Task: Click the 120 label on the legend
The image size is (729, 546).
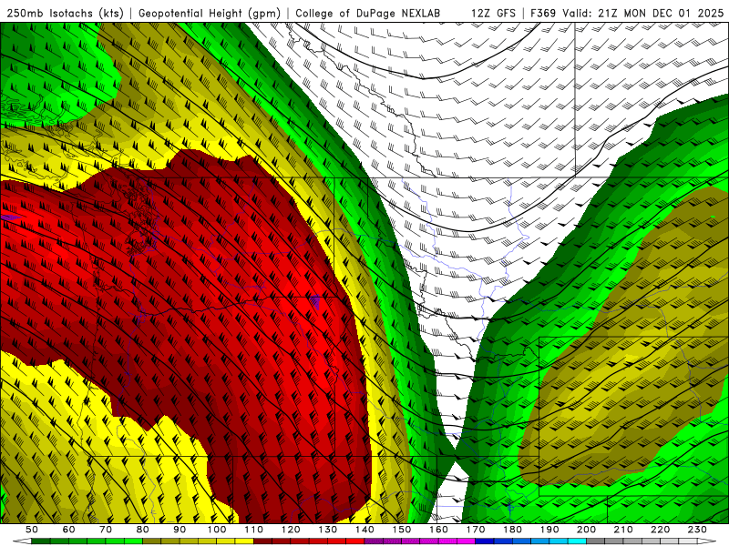Action: [291, 530]
